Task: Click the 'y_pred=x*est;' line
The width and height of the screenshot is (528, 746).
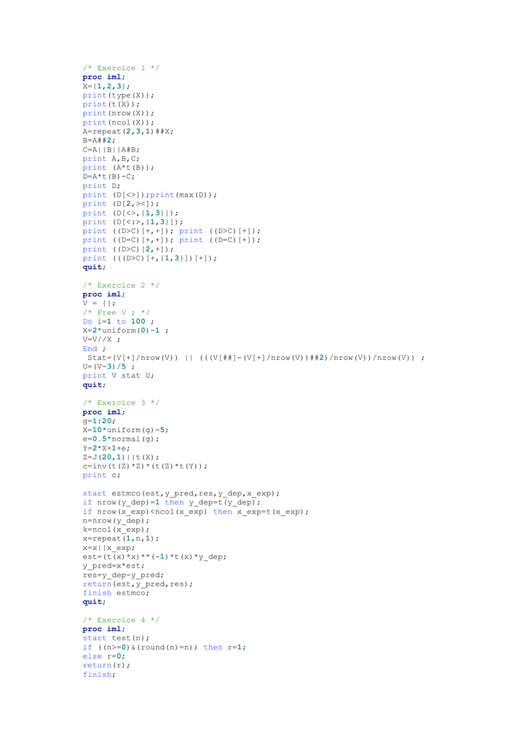Action: pos(114,566)
